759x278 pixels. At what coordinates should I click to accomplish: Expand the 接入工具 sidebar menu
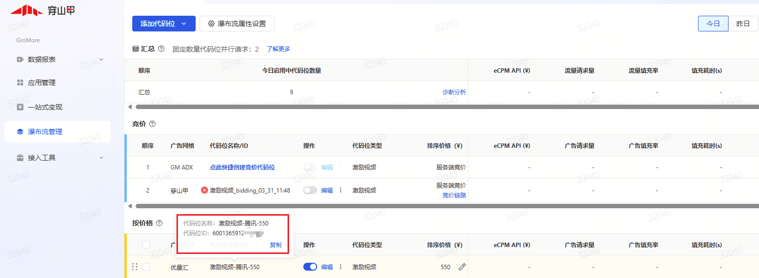click(x=101, y=158)
